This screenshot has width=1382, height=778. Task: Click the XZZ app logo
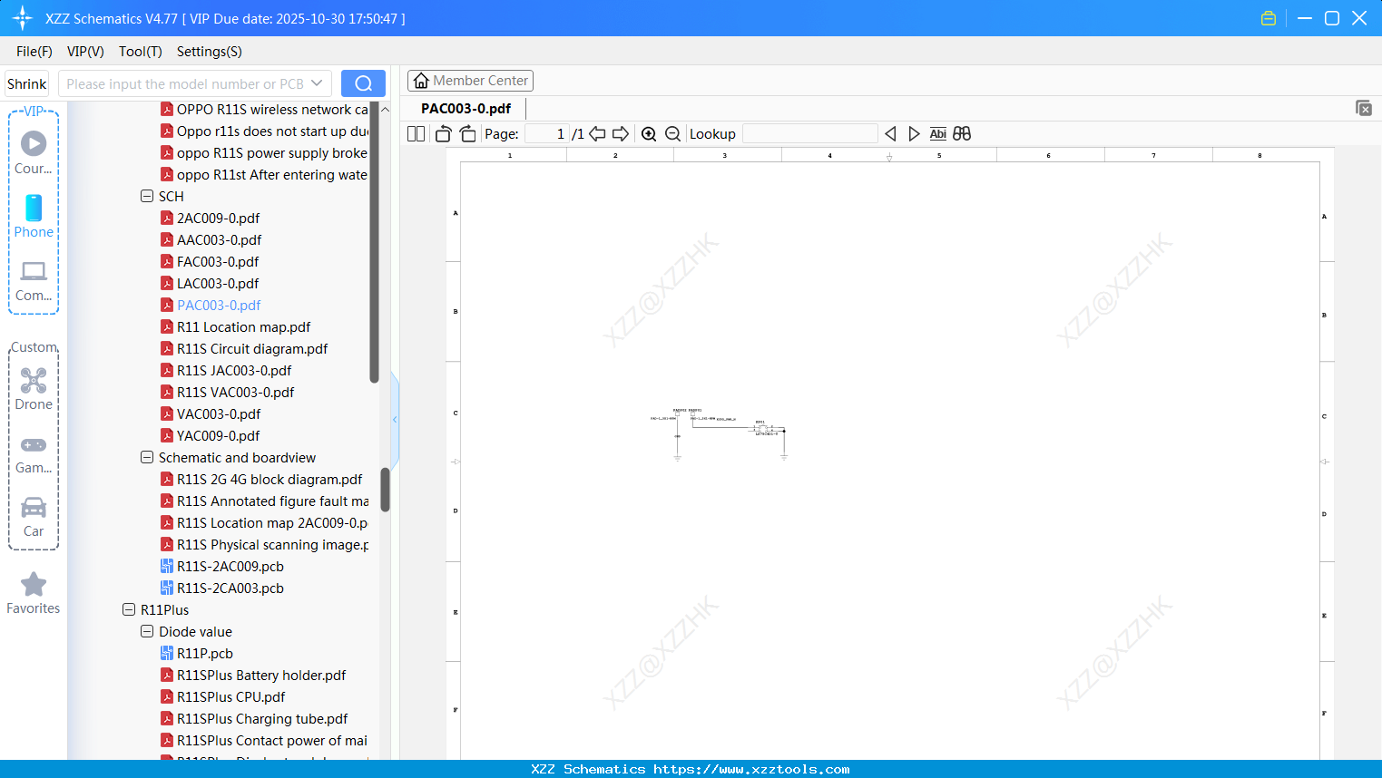click(23, 18)
